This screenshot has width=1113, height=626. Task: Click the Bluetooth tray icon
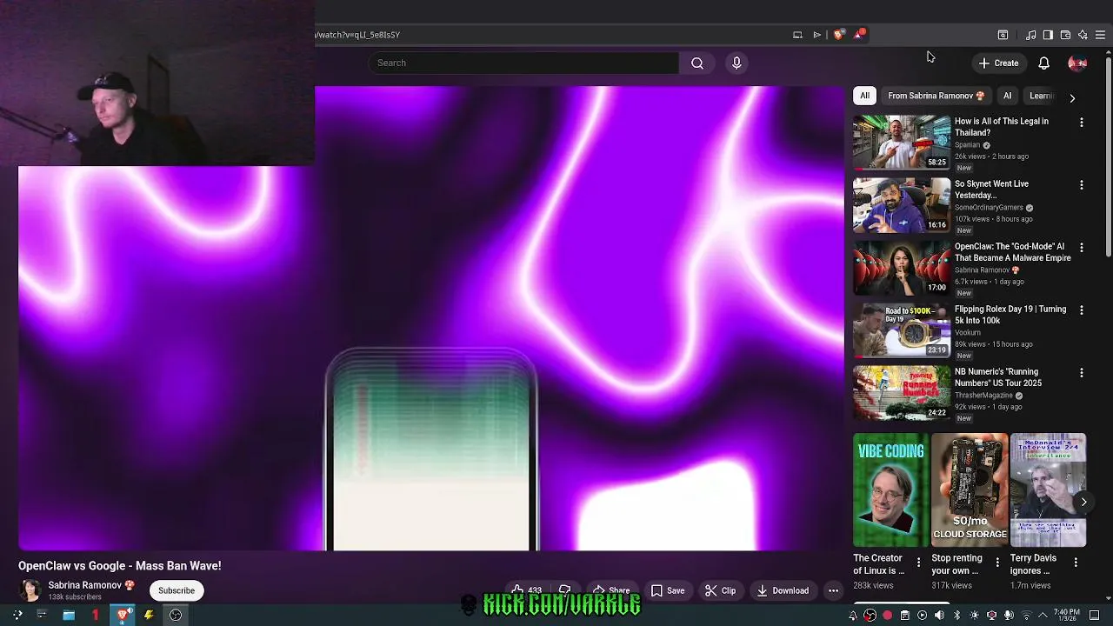click(956, 616)
